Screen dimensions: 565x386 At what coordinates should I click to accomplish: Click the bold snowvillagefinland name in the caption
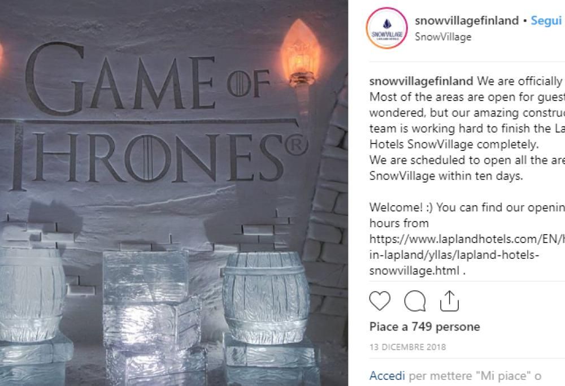421,81
